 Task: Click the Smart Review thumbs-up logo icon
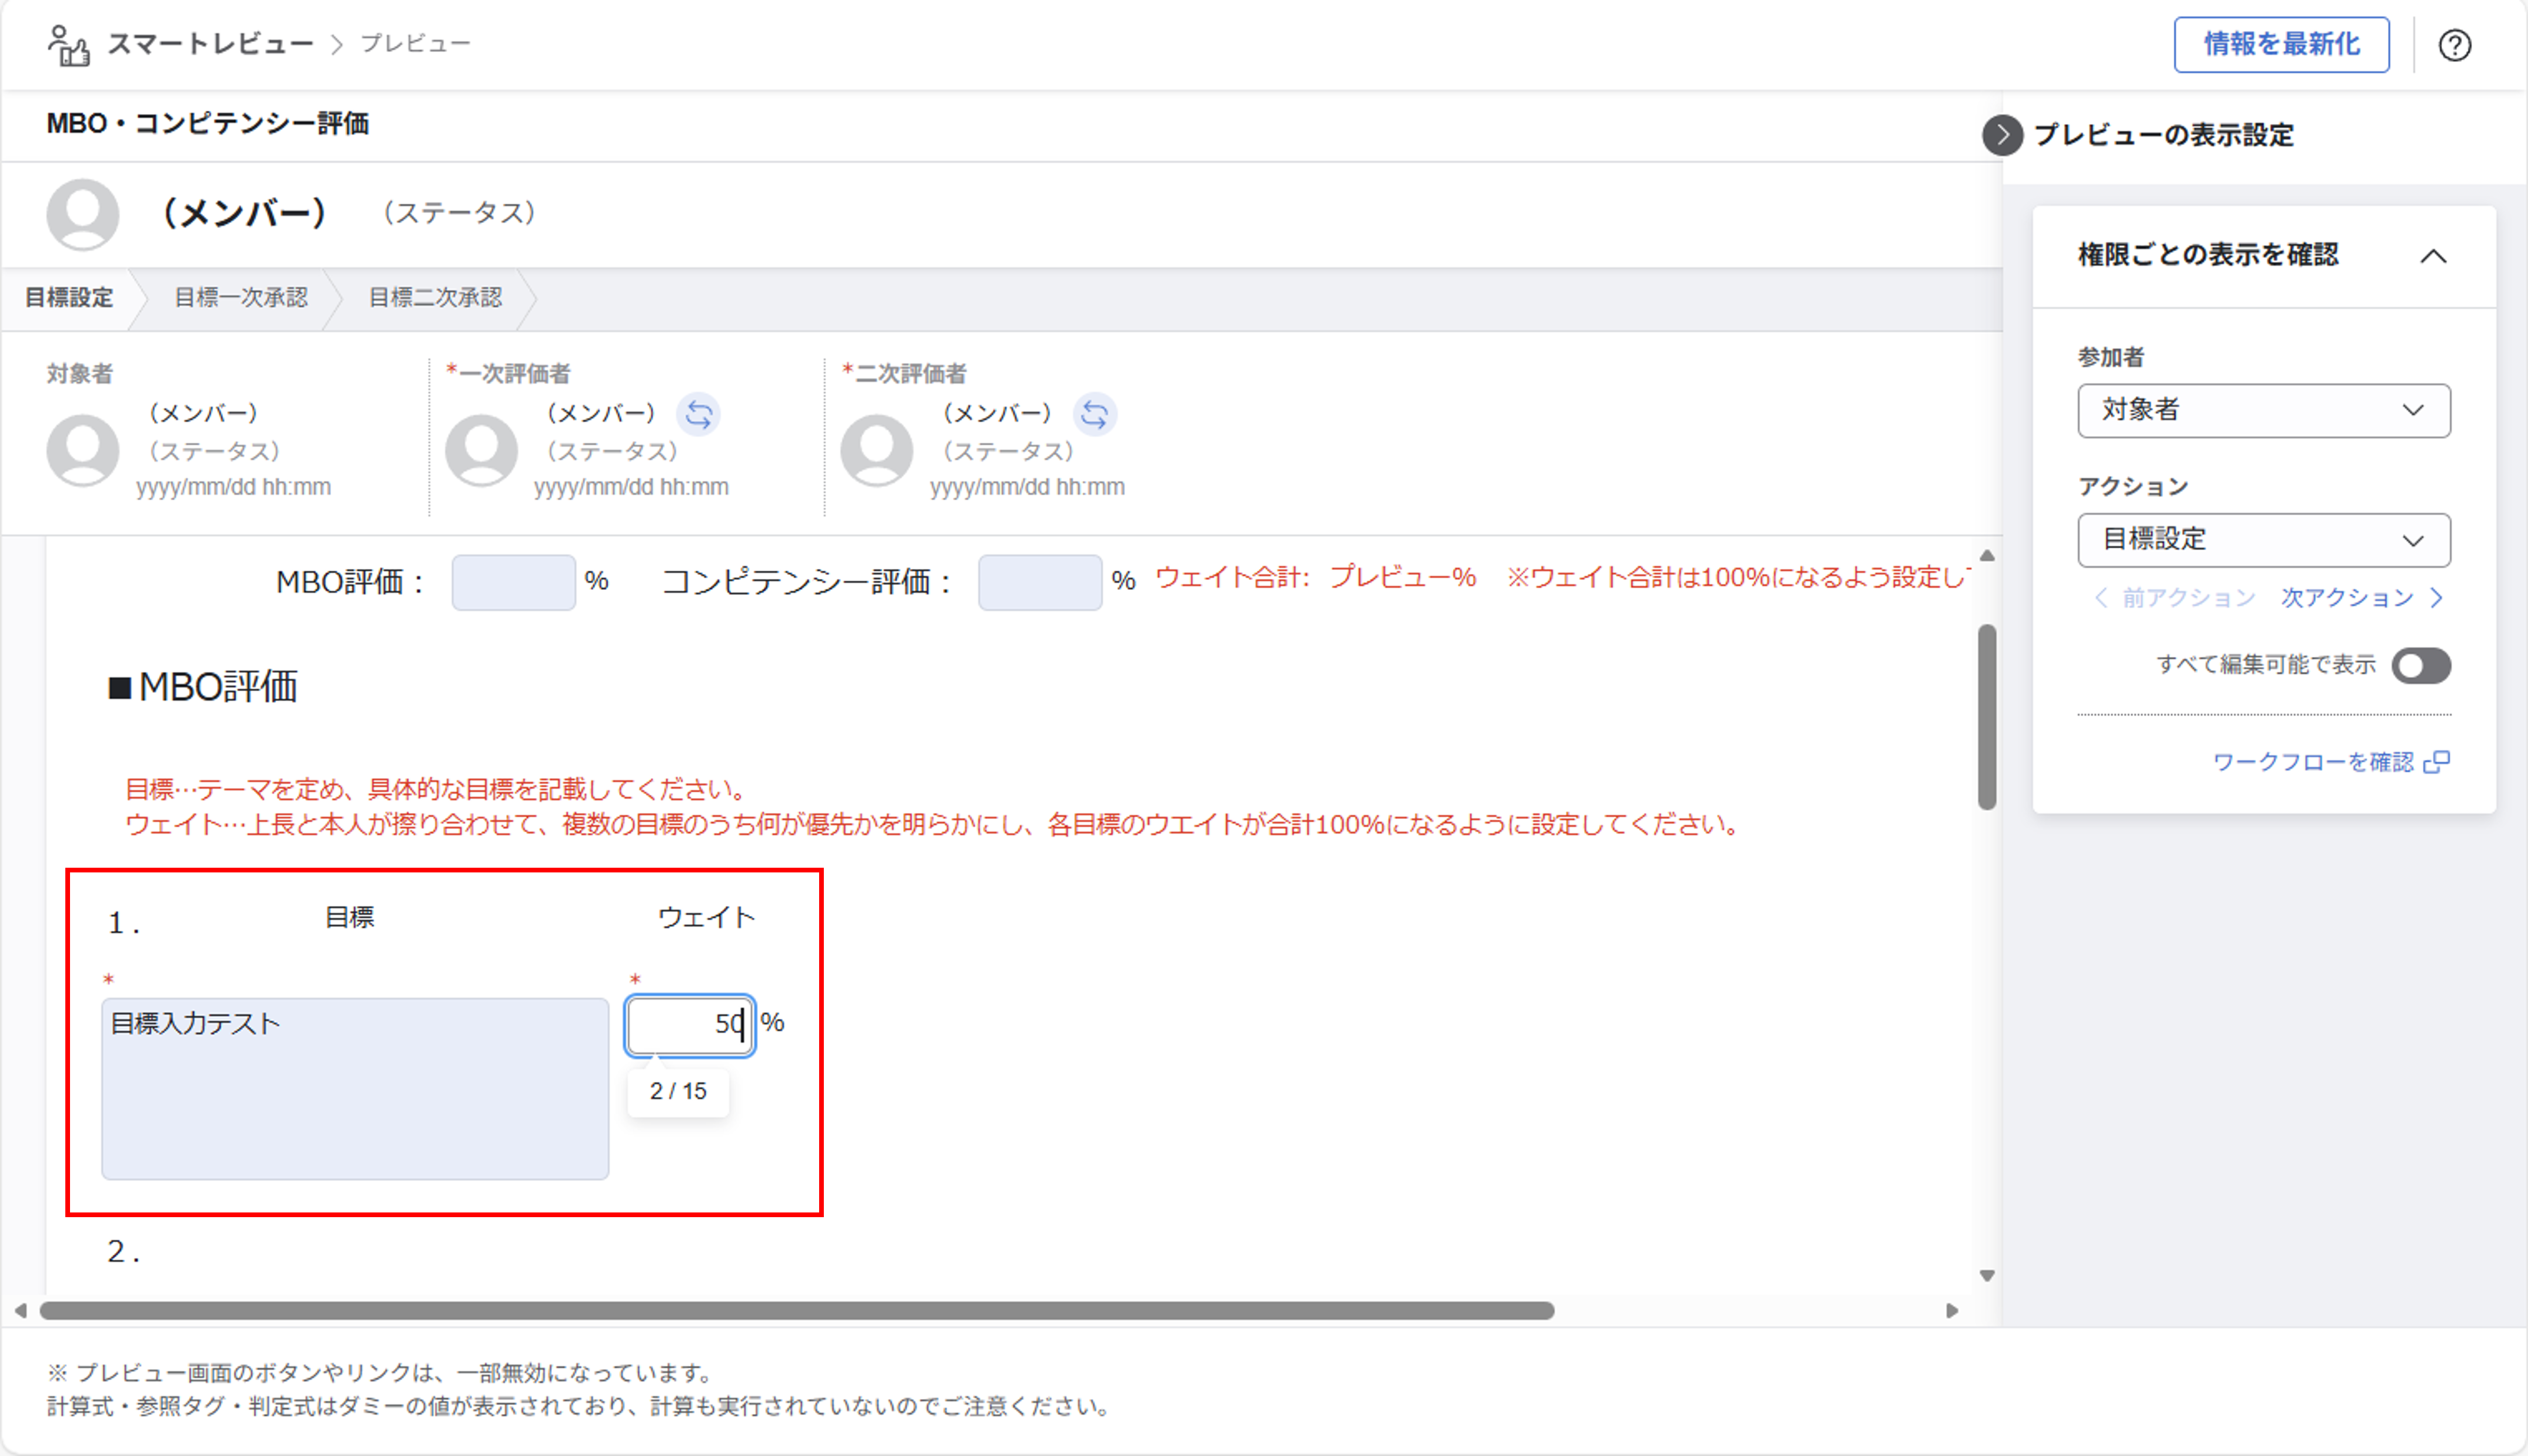[68, 45]
